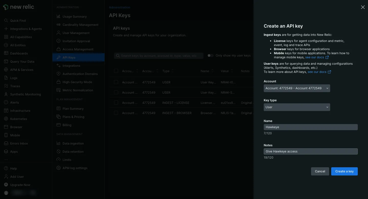Click the Administration breadcrumb link
Viewport: 368px width, 199px height.
119,7
